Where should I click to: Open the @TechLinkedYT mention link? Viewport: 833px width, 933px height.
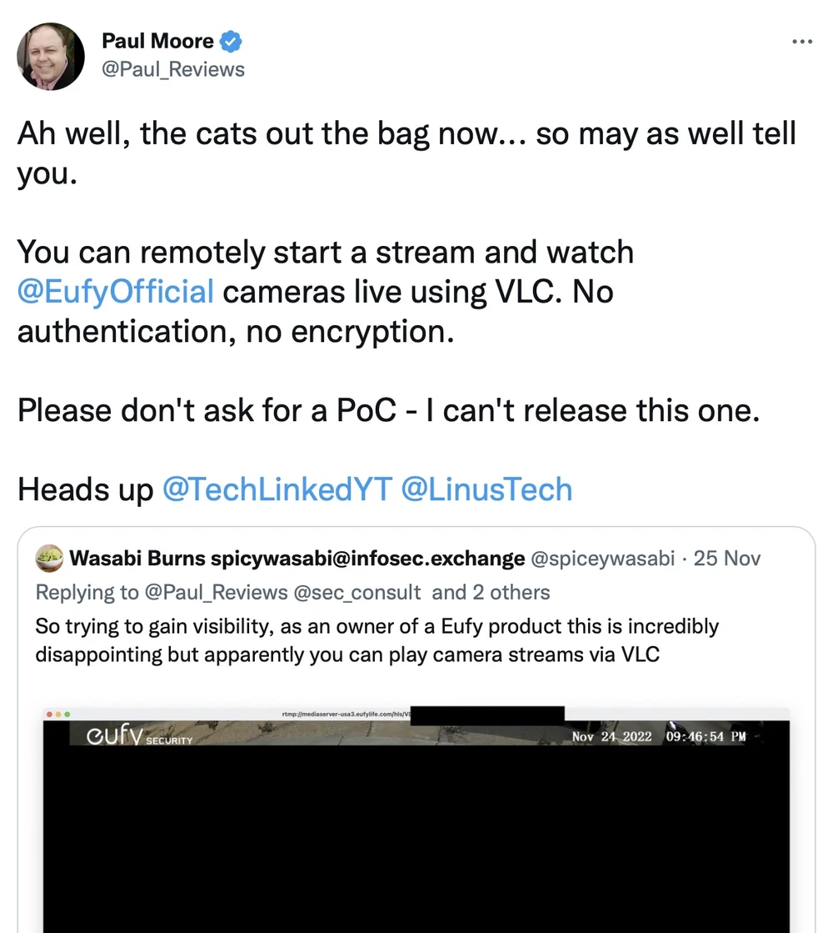click(x=276, y=489)
